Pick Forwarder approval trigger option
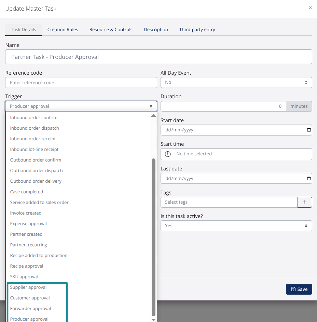 tap(30, 309)
